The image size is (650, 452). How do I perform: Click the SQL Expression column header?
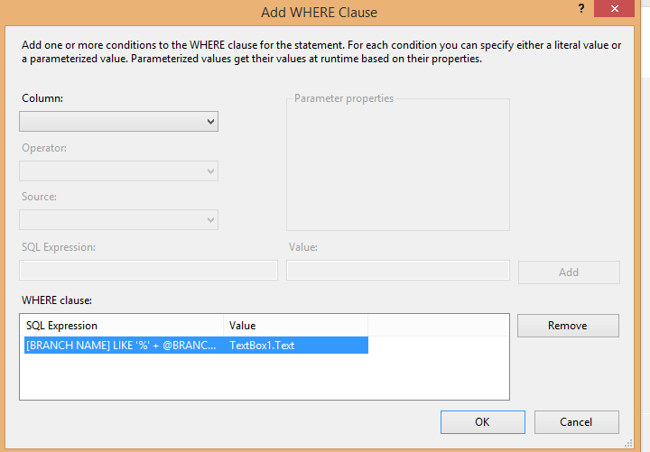coord(122,326)
